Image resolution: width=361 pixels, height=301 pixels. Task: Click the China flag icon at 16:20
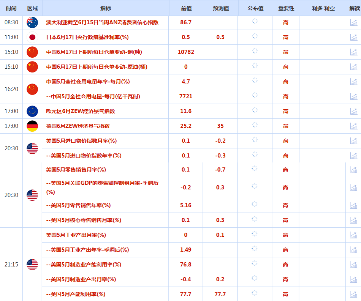[x=32, y=89]
